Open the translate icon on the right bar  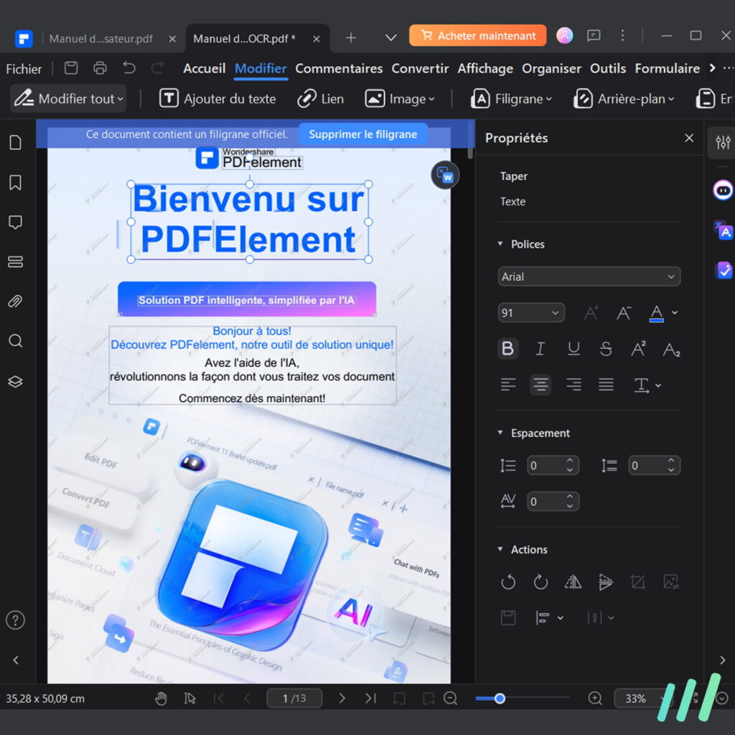coord(723,230)
